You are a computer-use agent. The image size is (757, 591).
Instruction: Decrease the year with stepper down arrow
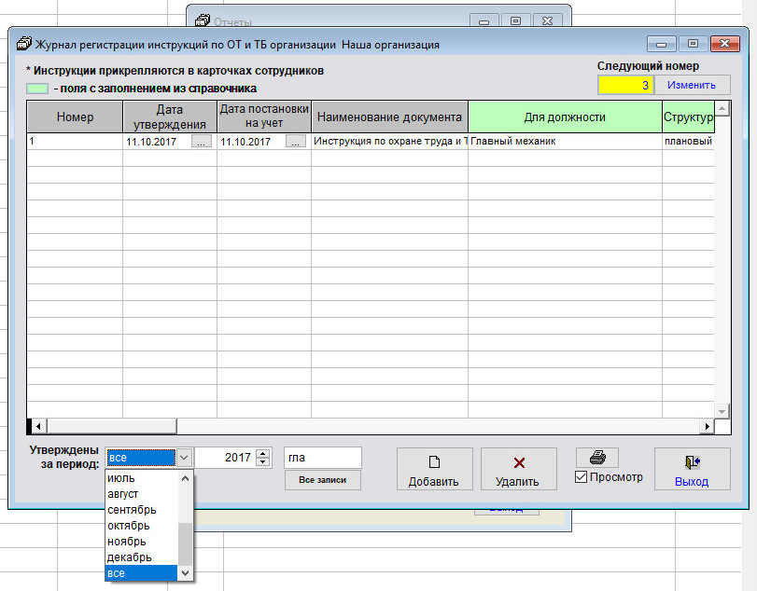click(x=262, y=462)
